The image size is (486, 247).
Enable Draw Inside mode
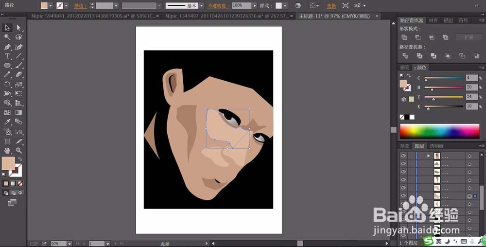[x=20, y=193]
